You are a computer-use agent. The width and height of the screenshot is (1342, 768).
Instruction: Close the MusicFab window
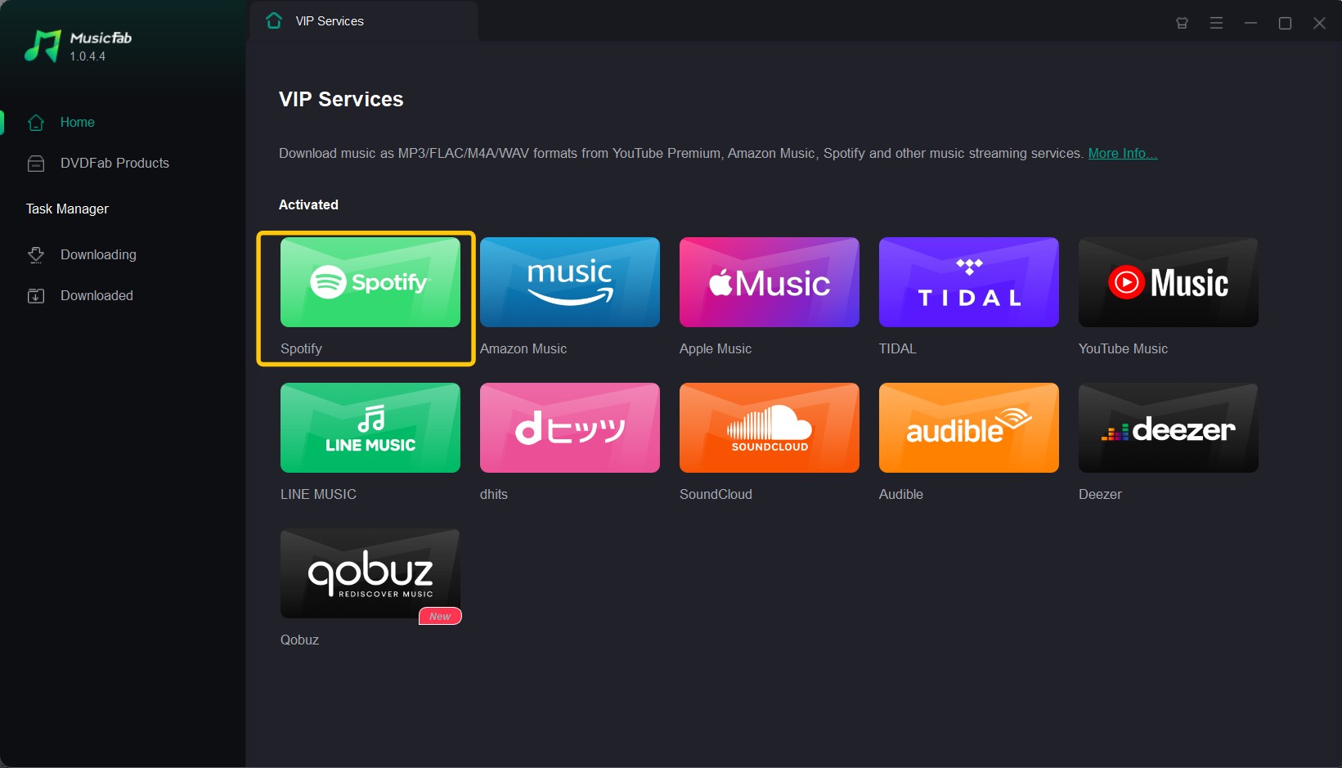1319,23
